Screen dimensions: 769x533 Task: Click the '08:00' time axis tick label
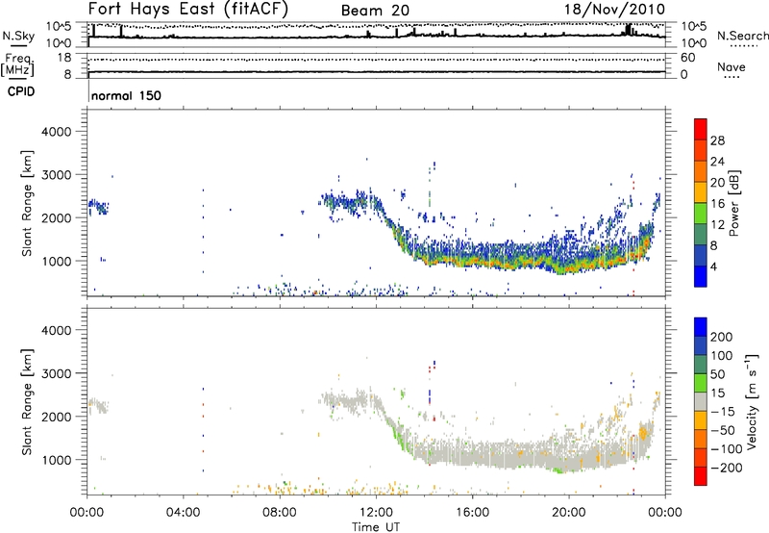(x=280, y=513)
